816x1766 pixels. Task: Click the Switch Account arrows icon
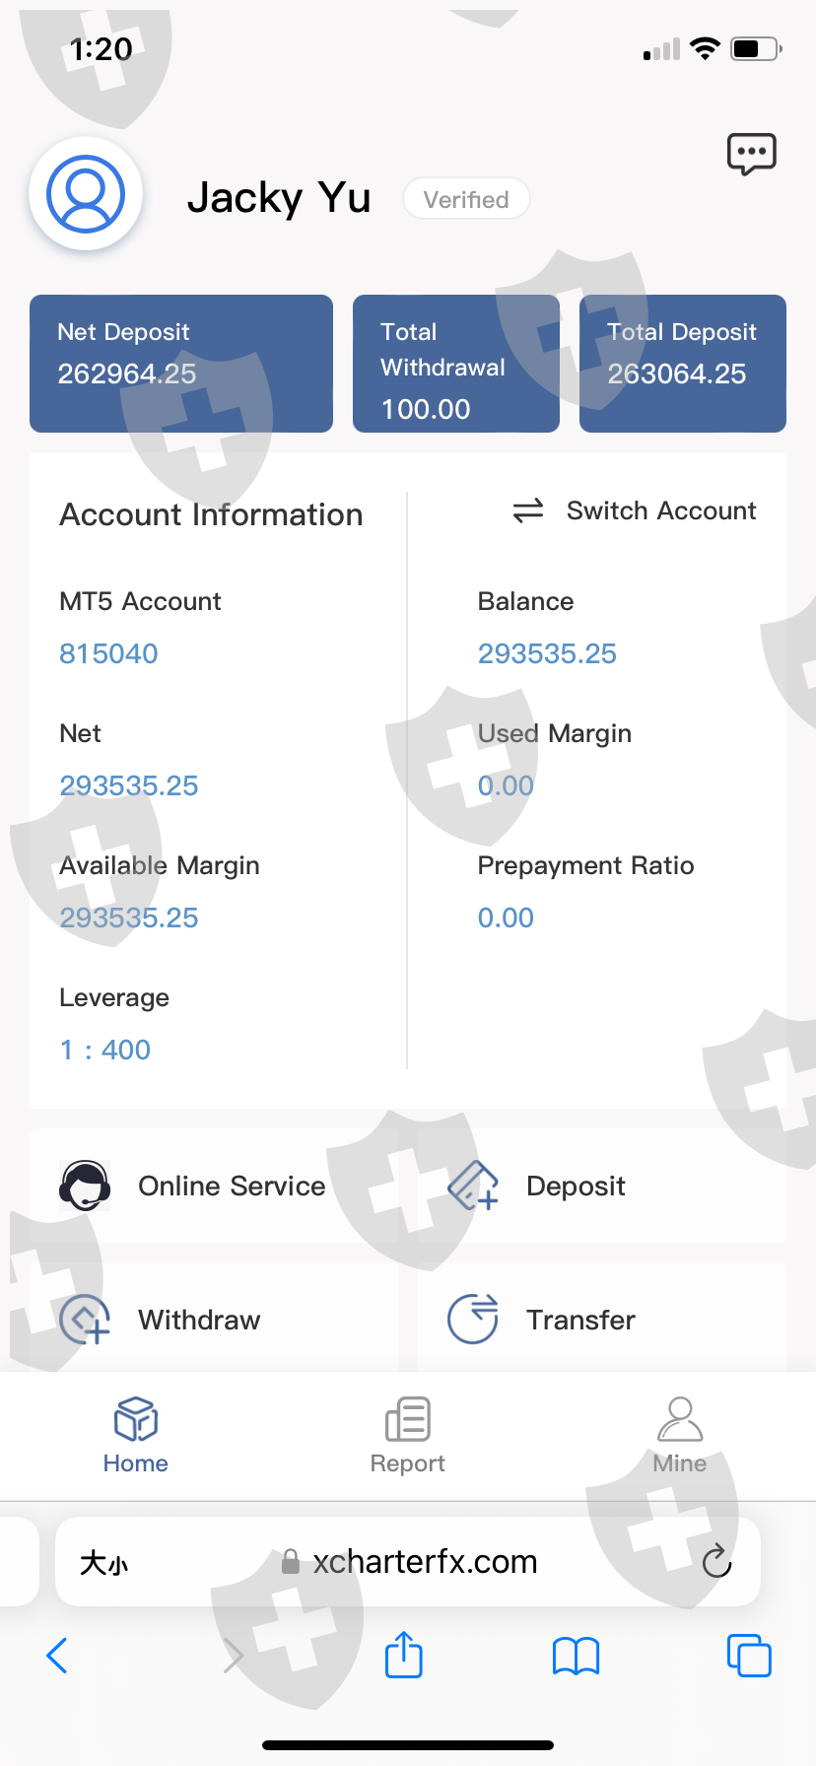[528, 510]
